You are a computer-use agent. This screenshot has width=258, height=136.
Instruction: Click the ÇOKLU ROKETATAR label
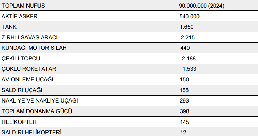coord(29,69)
